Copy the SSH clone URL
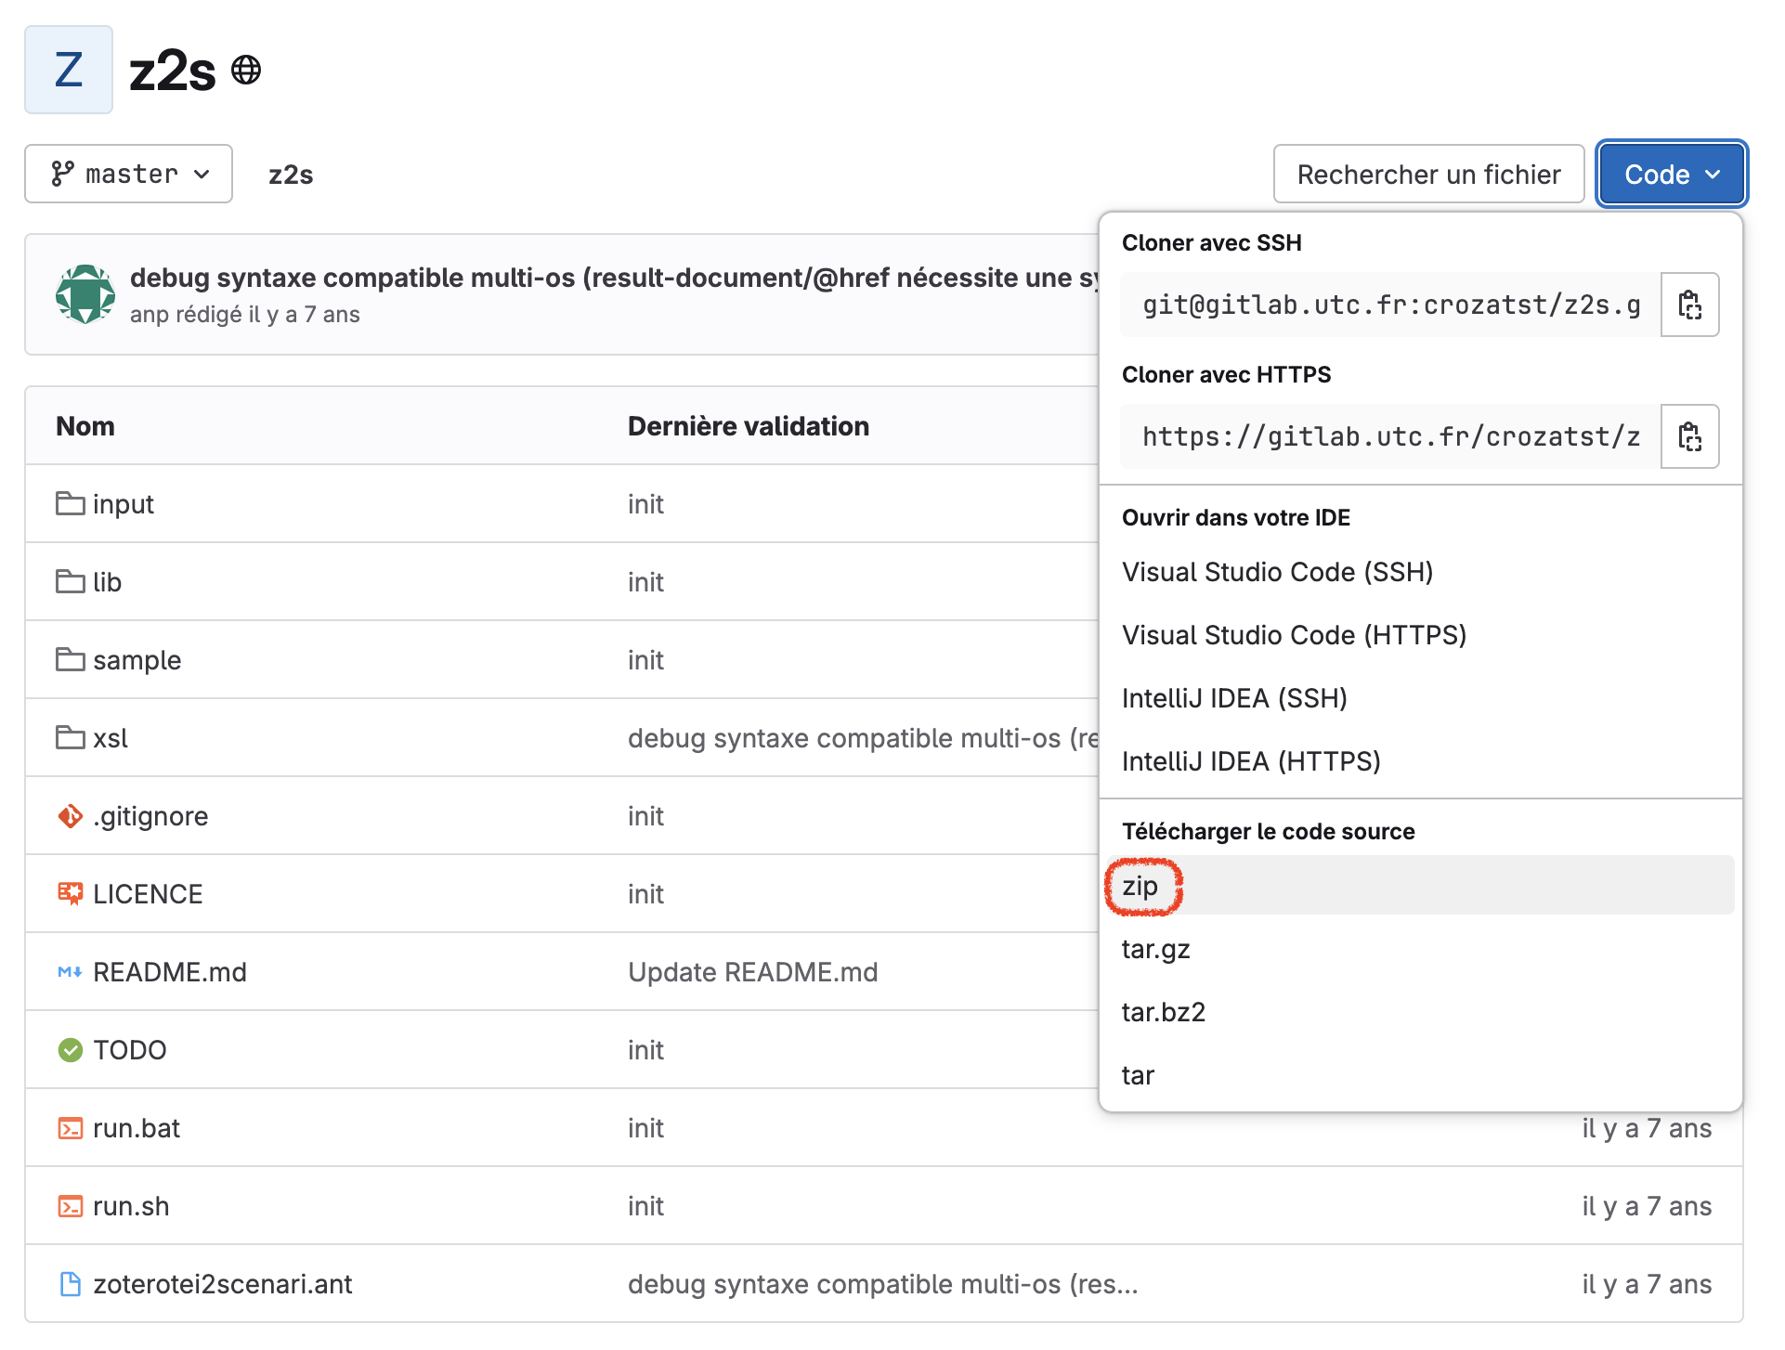The height and width of the screenshot is (1350, 1785). point(1688,305)
